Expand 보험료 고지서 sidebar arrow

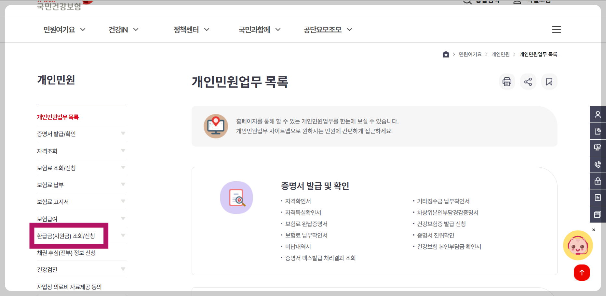123,201
